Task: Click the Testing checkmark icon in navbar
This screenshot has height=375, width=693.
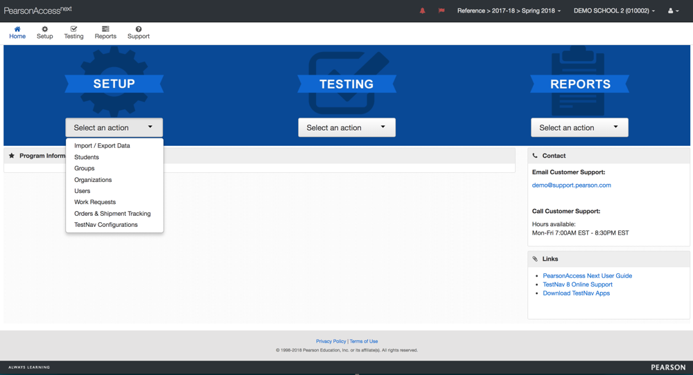Action: point(73,29)
